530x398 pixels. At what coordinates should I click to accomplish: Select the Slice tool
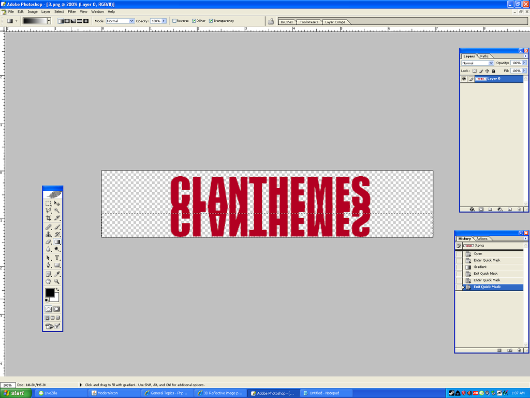[57, 218]
